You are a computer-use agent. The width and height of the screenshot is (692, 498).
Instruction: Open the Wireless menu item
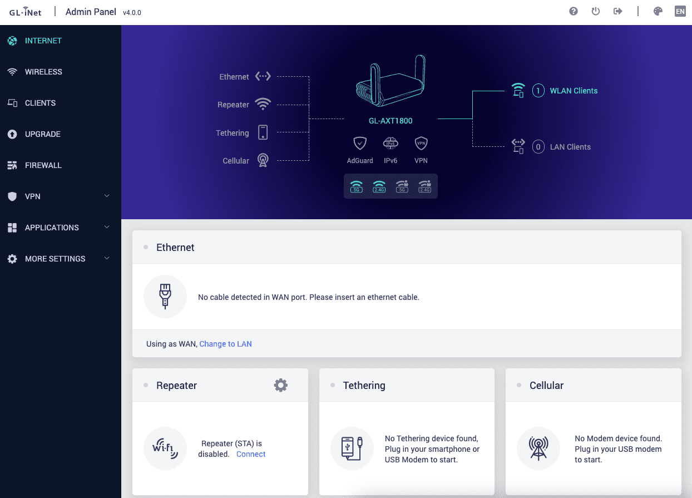(43, 72)
